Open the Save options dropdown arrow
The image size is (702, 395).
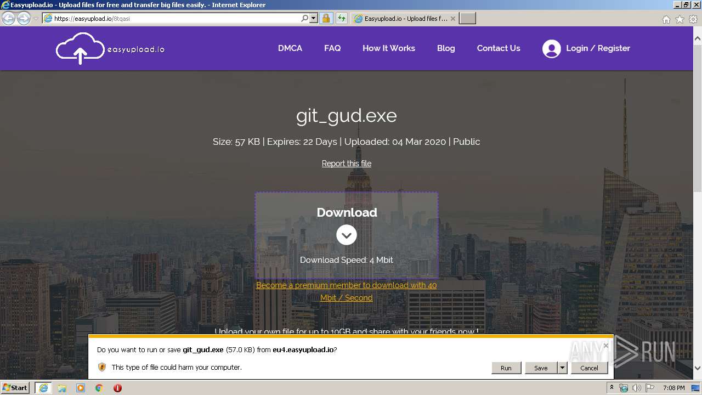pyautogui.click(x=562, y=368)
